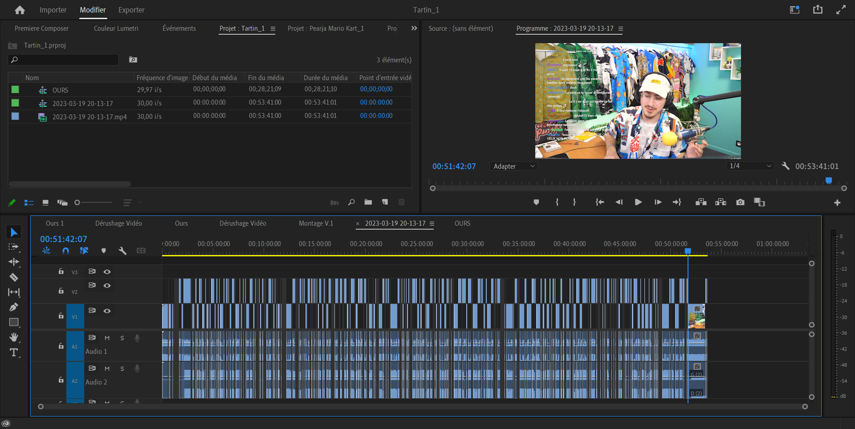
Task: Select the Ripple Edit tool
Action: pos(14,262)
